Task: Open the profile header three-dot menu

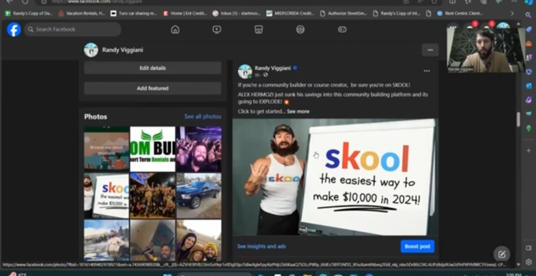Action: (430, 50)
